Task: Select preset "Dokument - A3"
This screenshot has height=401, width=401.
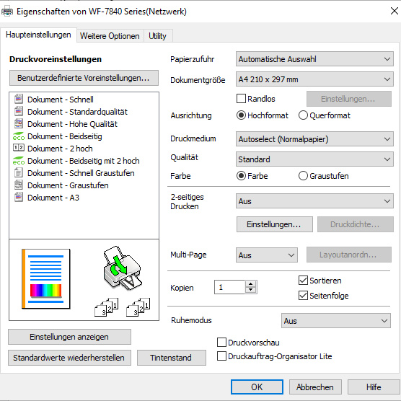Action: 53,198
